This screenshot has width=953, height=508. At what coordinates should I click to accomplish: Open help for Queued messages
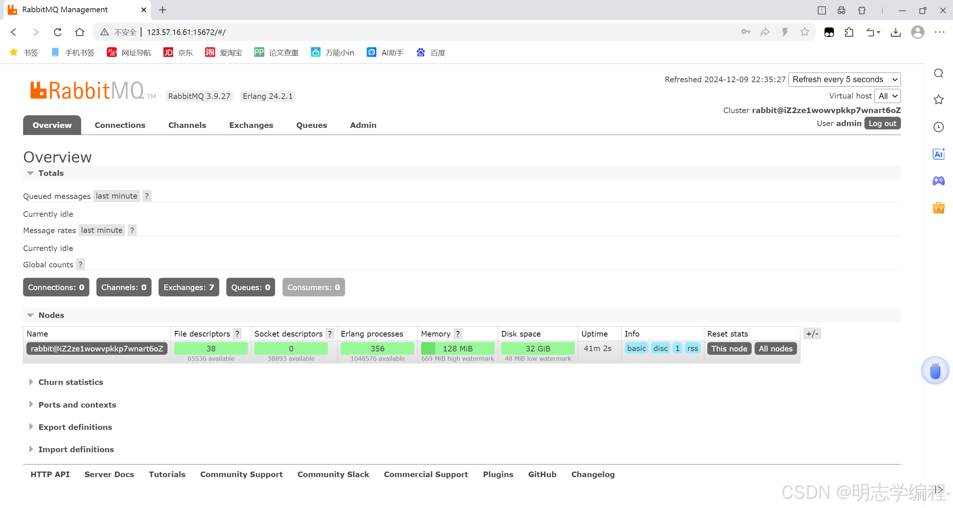click(x=147, y=196)
